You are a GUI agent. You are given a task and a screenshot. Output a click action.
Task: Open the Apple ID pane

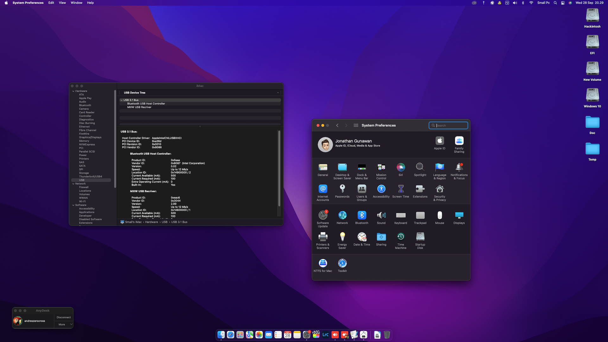(440, 143)
